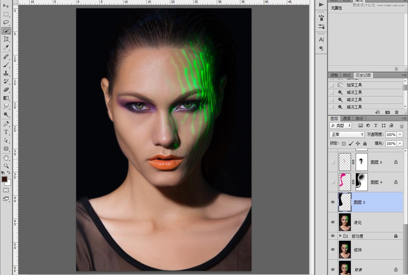Select the Path Selection tool
Image resolution: width=408 pixels, height=275 pixels.
[6, 140]
